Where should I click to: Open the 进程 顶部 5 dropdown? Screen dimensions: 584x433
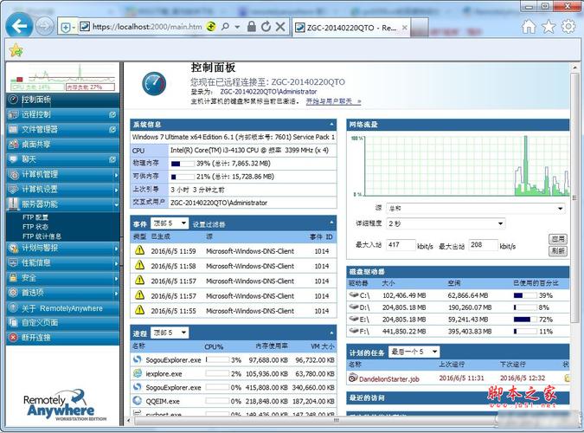pyautogui.click(x=170, y=333)
